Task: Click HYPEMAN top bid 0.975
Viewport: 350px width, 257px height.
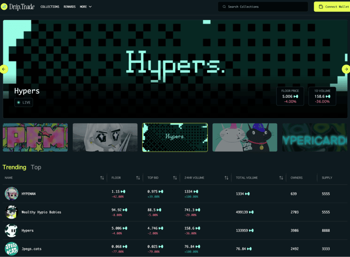Action: pos(152,192)
